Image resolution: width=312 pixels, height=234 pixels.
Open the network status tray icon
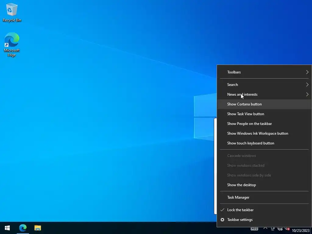point(280,229)
